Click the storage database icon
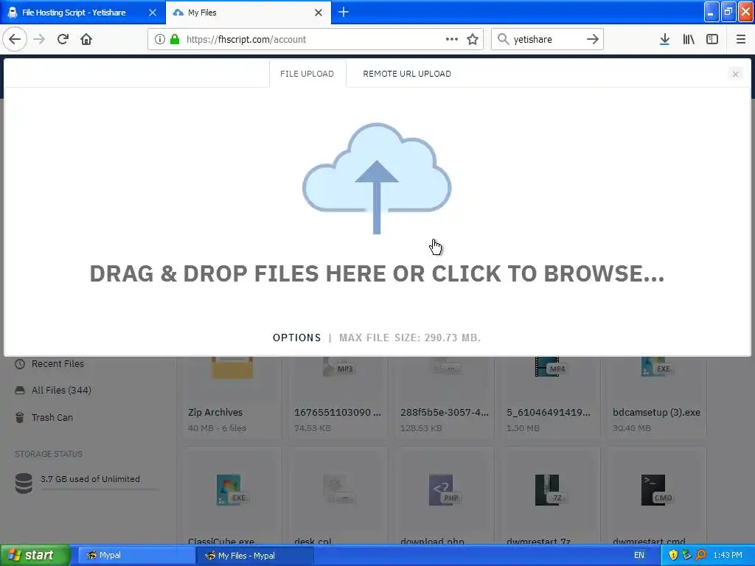Image resolution: width=755 pixels, height=566 pixels. click(24, 483)
